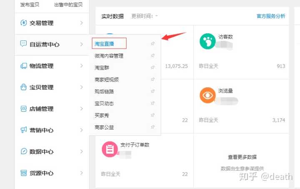This screenshot has height=189, width=300.
Task: Expand the 交易管理 chevron arrow
Action: [x=82, y=23]
